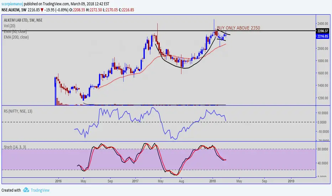Click the black 2286.37 price label
Viewport: 332px width, 196px height.
coord(322,31)
